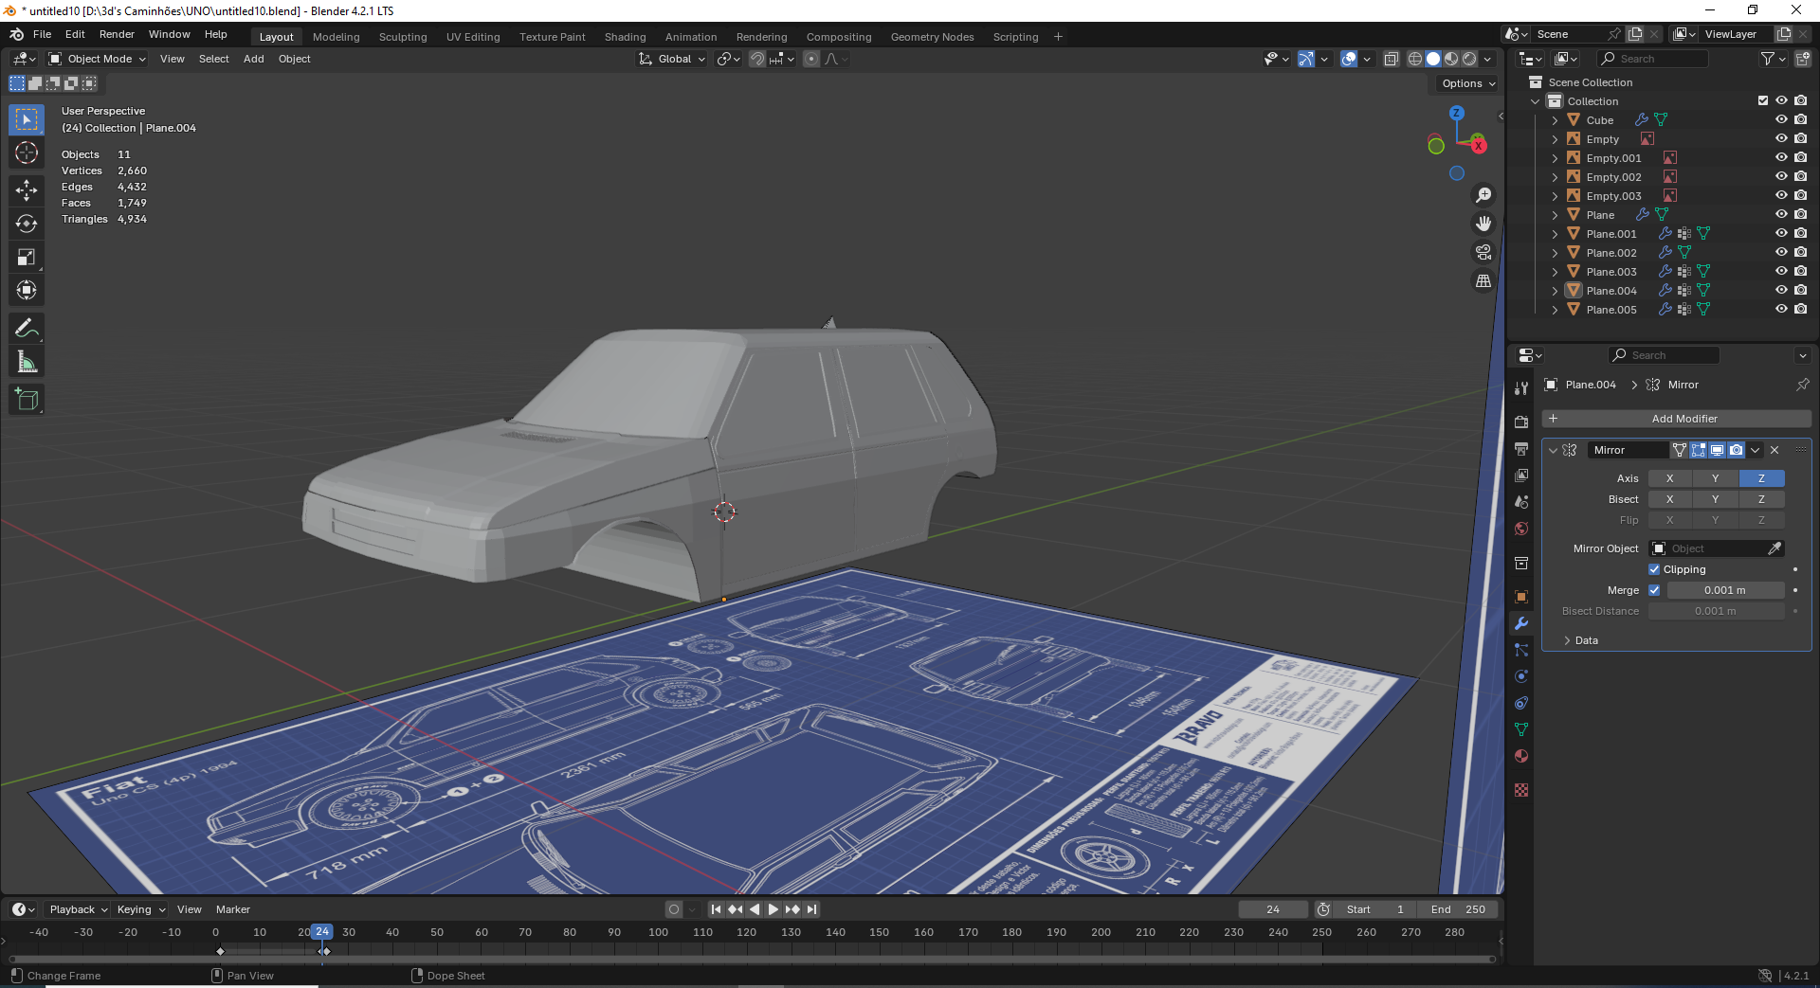
Task: Expand the Data section in Mirror modifier
Action: (1586, 640)
